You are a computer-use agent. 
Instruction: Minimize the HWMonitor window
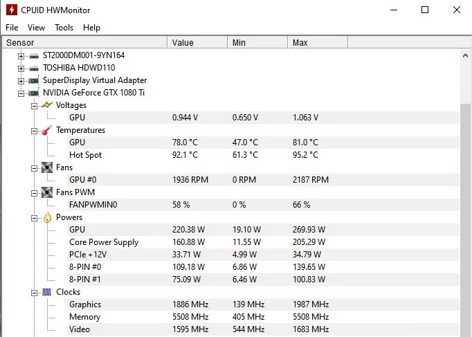[x=394, y=10]
